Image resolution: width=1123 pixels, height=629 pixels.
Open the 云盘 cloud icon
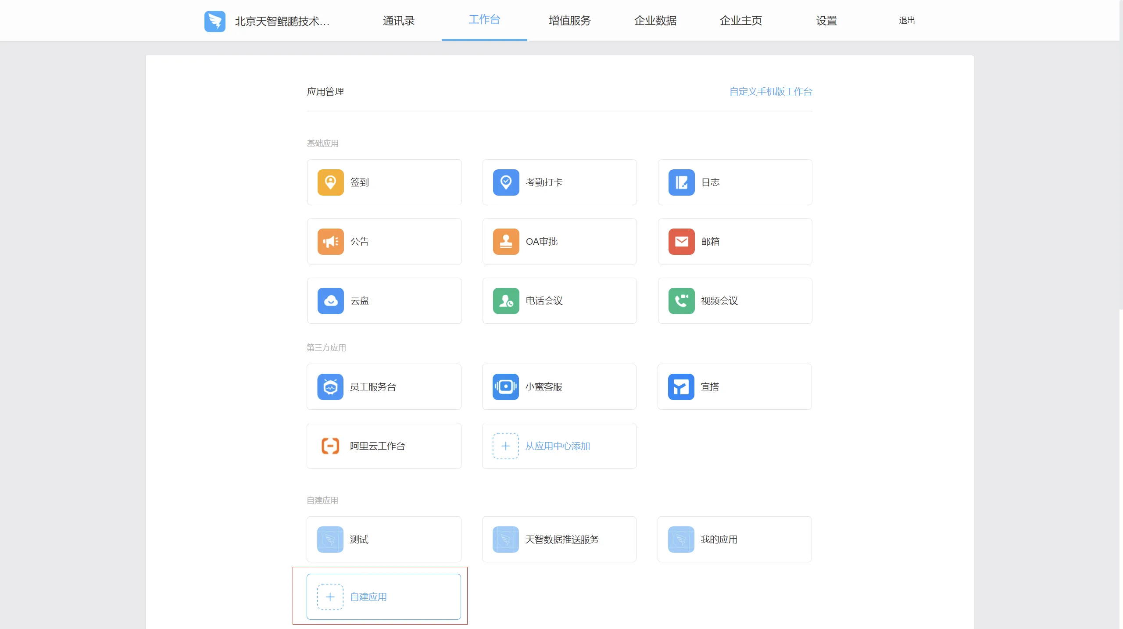coord(330,300)
